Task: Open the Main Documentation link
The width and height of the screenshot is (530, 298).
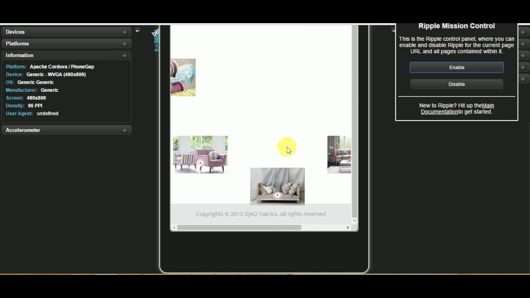Action: tap(458, 108)
